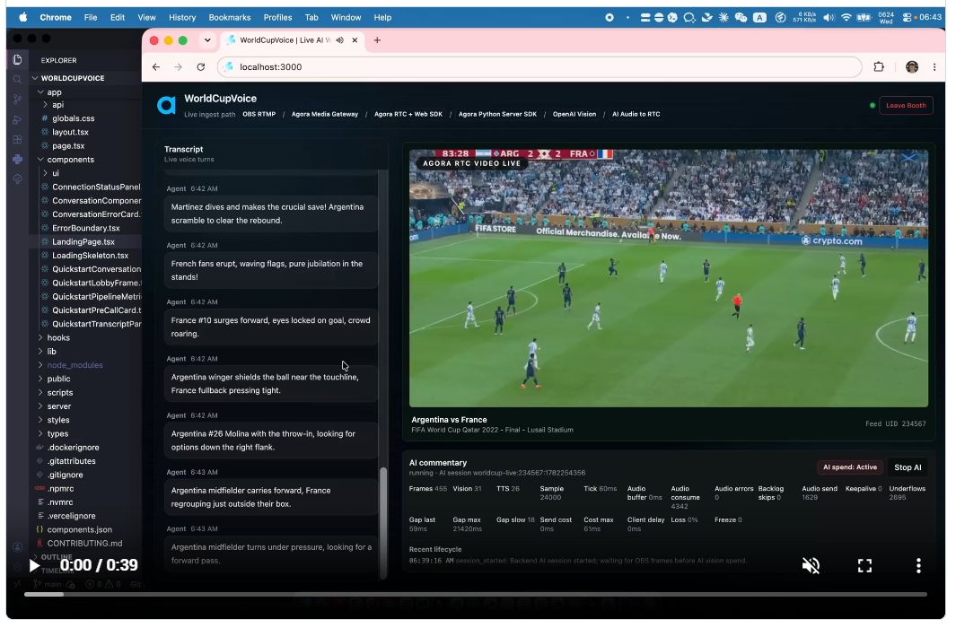This screenshot has height=628, width=956.
Task: Open the Chrome File menu
Action: (x=91, y=17)
